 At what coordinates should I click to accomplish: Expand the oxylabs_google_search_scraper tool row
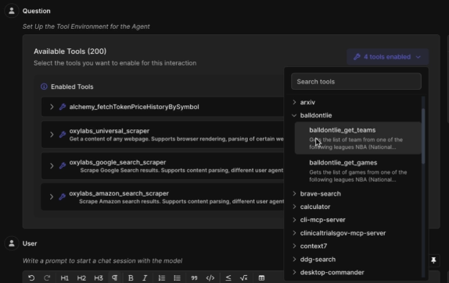(x=52, y=166)
